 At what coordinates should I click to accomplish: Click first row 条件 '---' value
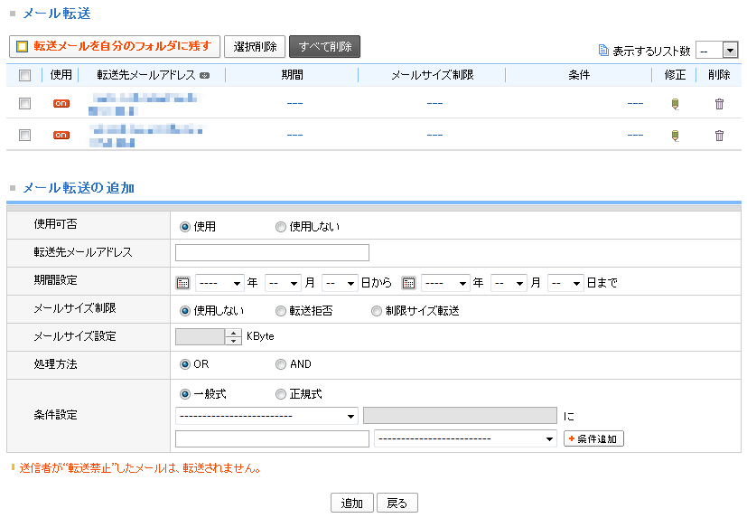click(x=636, y=103)
